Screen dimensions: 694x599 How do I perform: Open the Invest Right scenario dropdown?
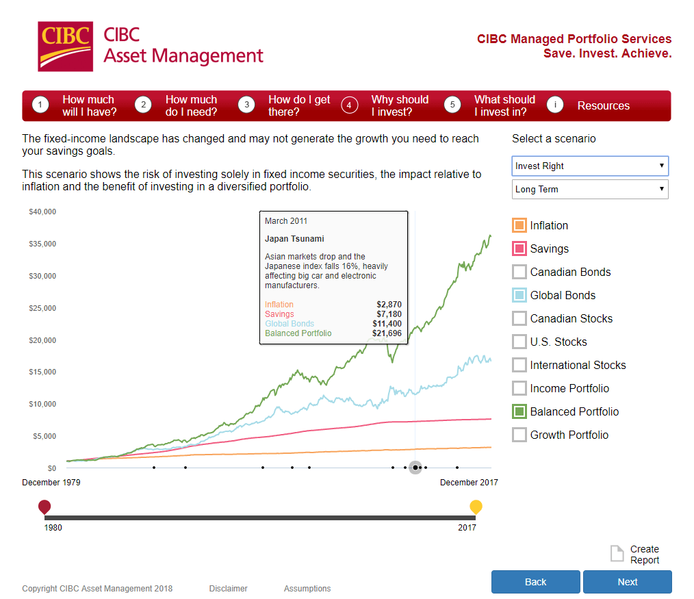590,166
